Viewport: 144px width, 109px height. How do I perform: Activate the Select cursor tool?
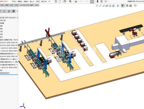click(x=92, y=1)
